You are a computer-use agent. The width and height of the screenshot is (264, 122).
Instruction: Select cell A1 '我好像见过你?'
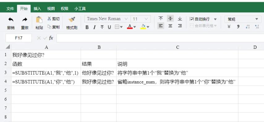pos(46,55)
